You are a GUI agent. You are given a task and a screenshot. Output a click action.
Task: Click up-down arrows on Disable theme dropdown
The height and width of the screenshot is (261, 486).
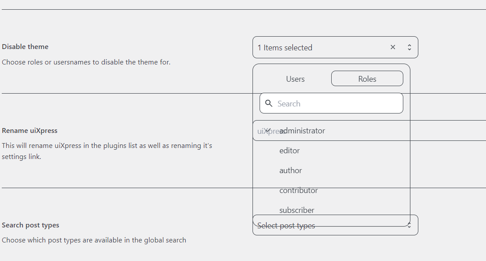pos(409,47)
